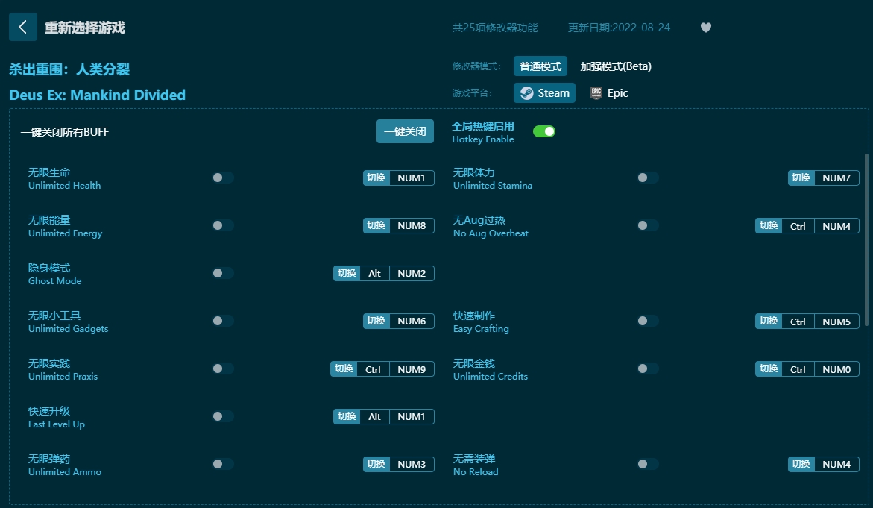Click 切换 button for Unlimited Gadgets
Image resolution: width=873 pixels, height=508 pixels.
pyautogui.click(x=376, y=321)
